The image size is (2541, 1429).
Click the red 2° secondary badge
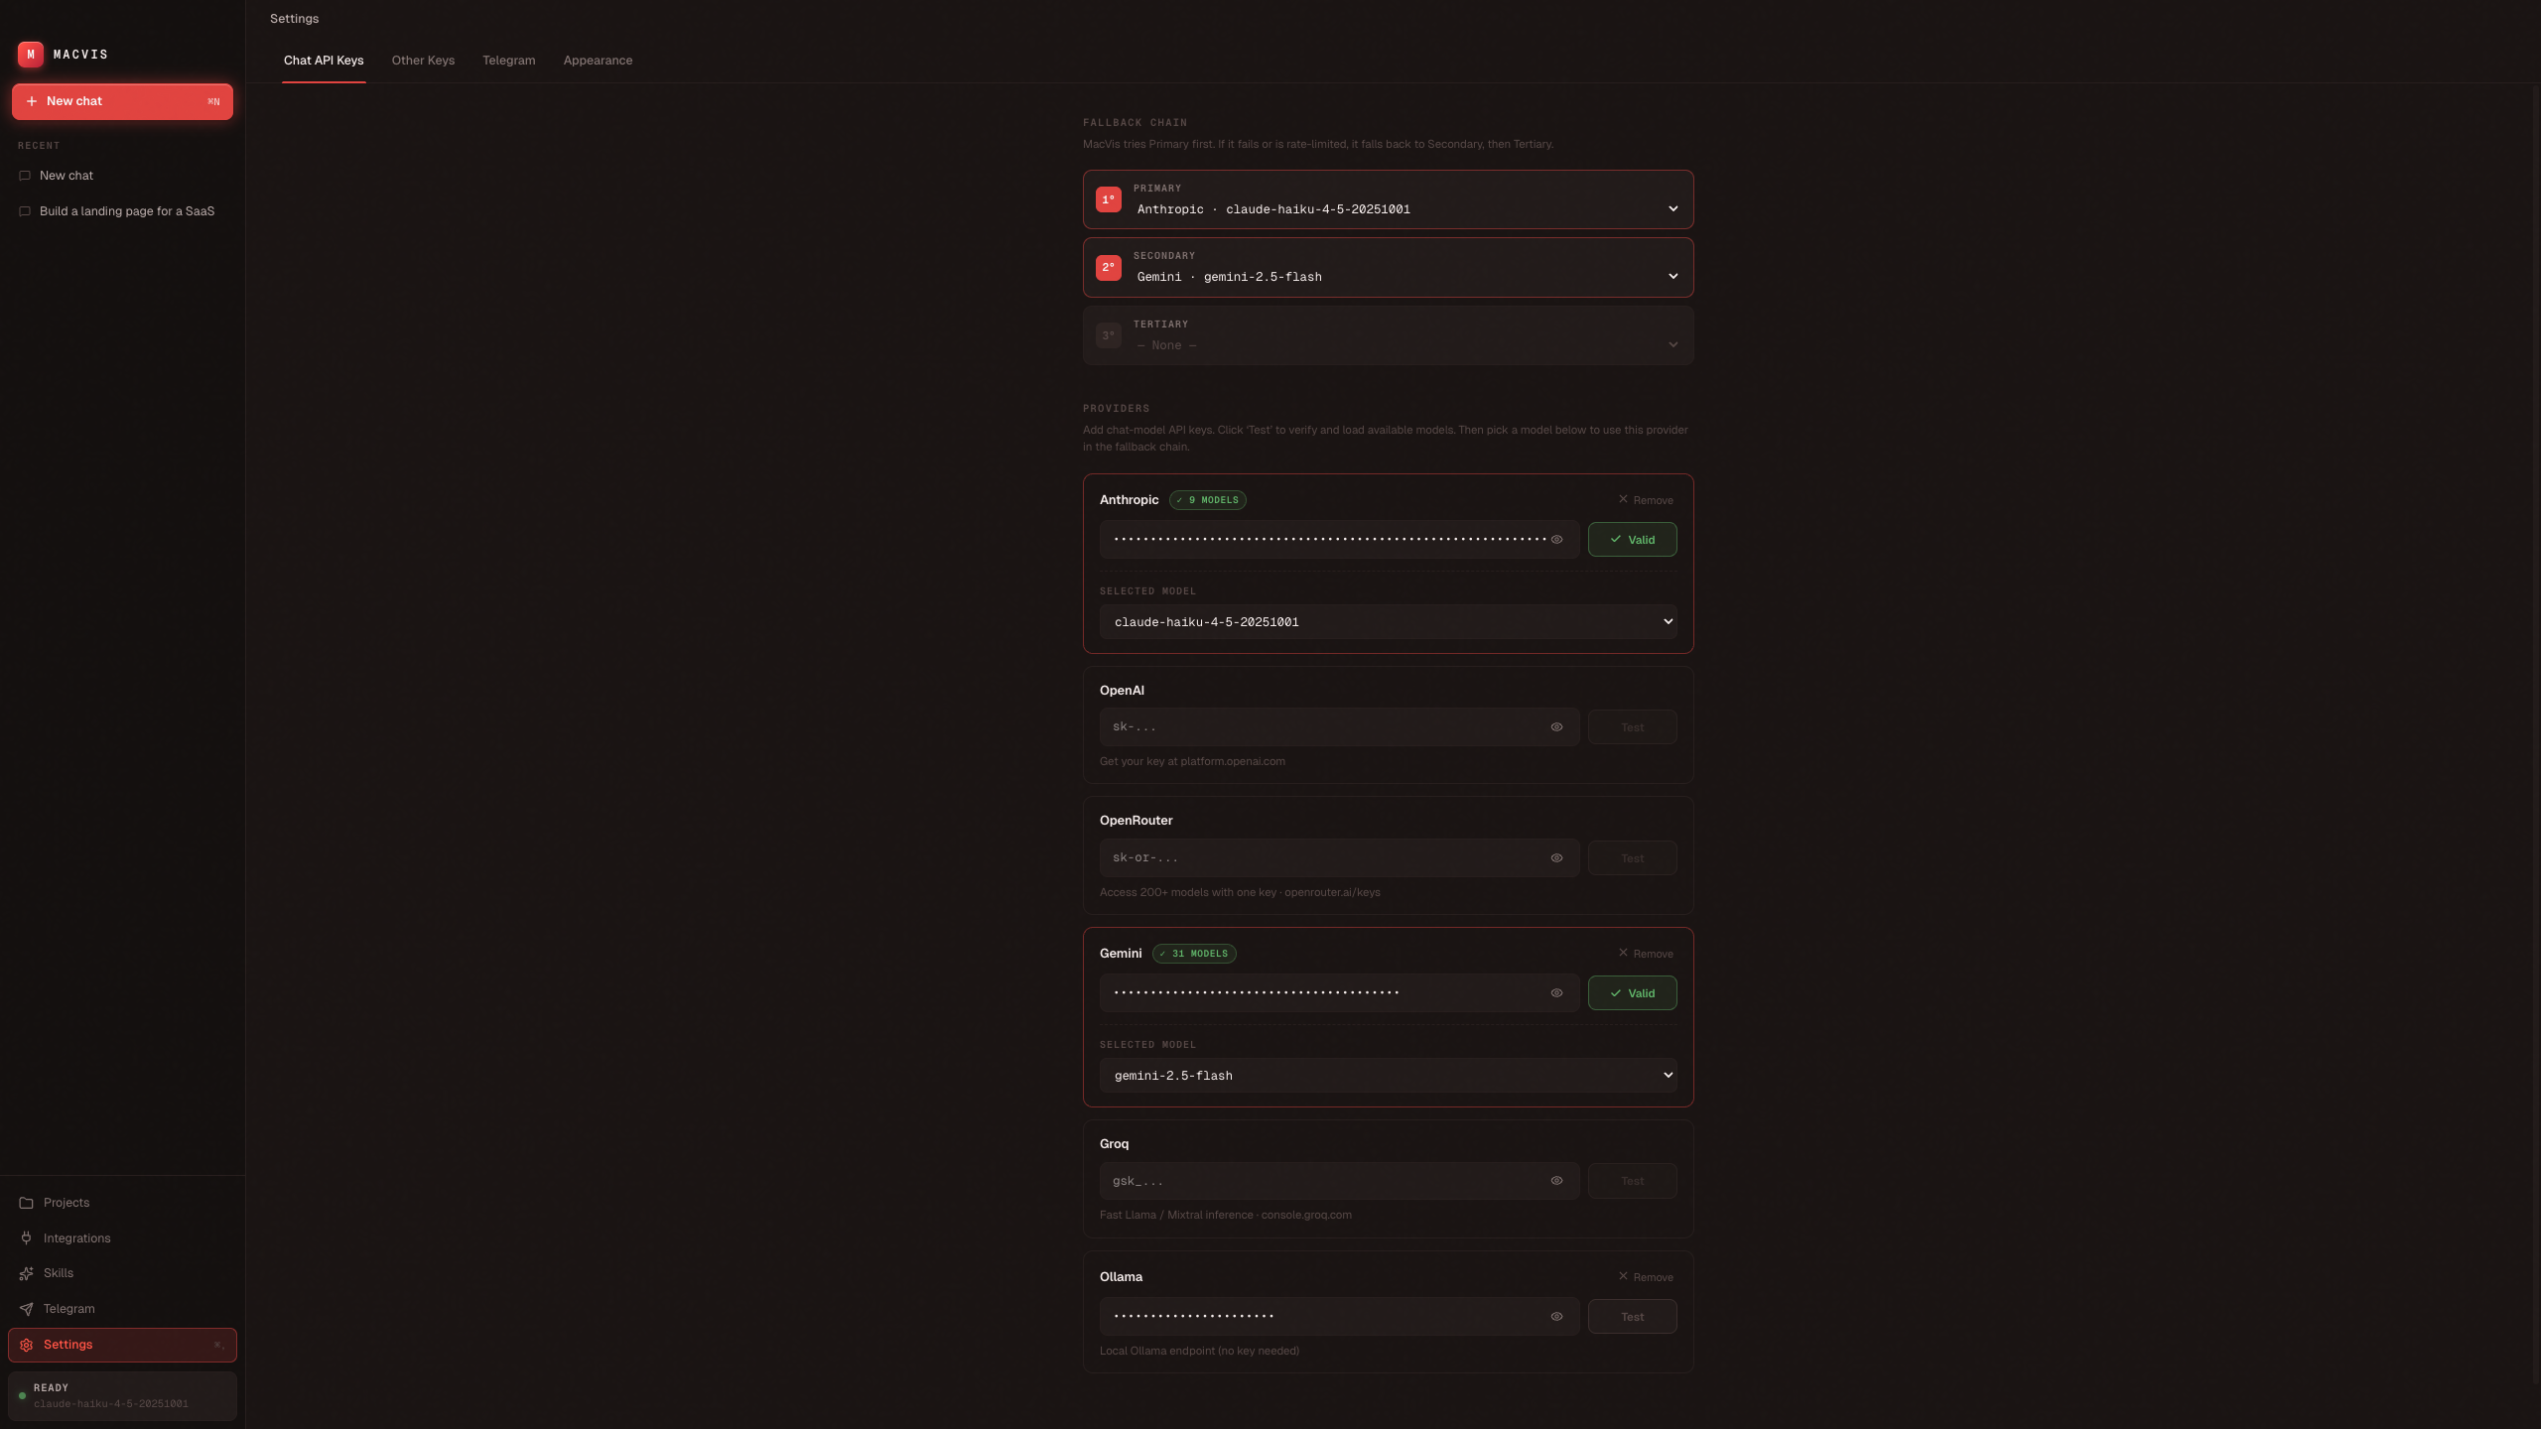click(x=1109, y=267)
